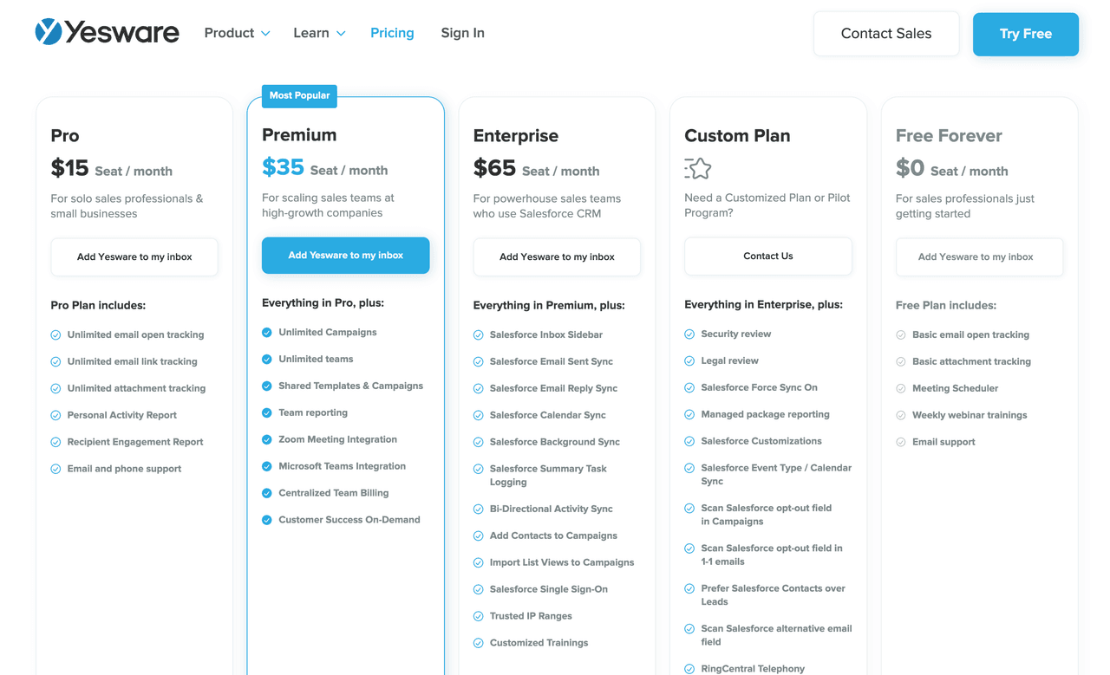The image size is (1110, 675).
Task: Click check icon beside Security review
Action: [x=690, y=334]
